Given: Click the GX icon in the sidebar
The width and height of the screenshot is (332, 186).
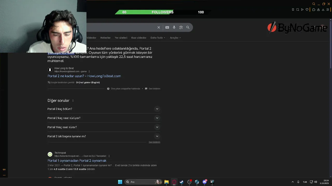Looking at the screenshot, I should click(4, 169).
